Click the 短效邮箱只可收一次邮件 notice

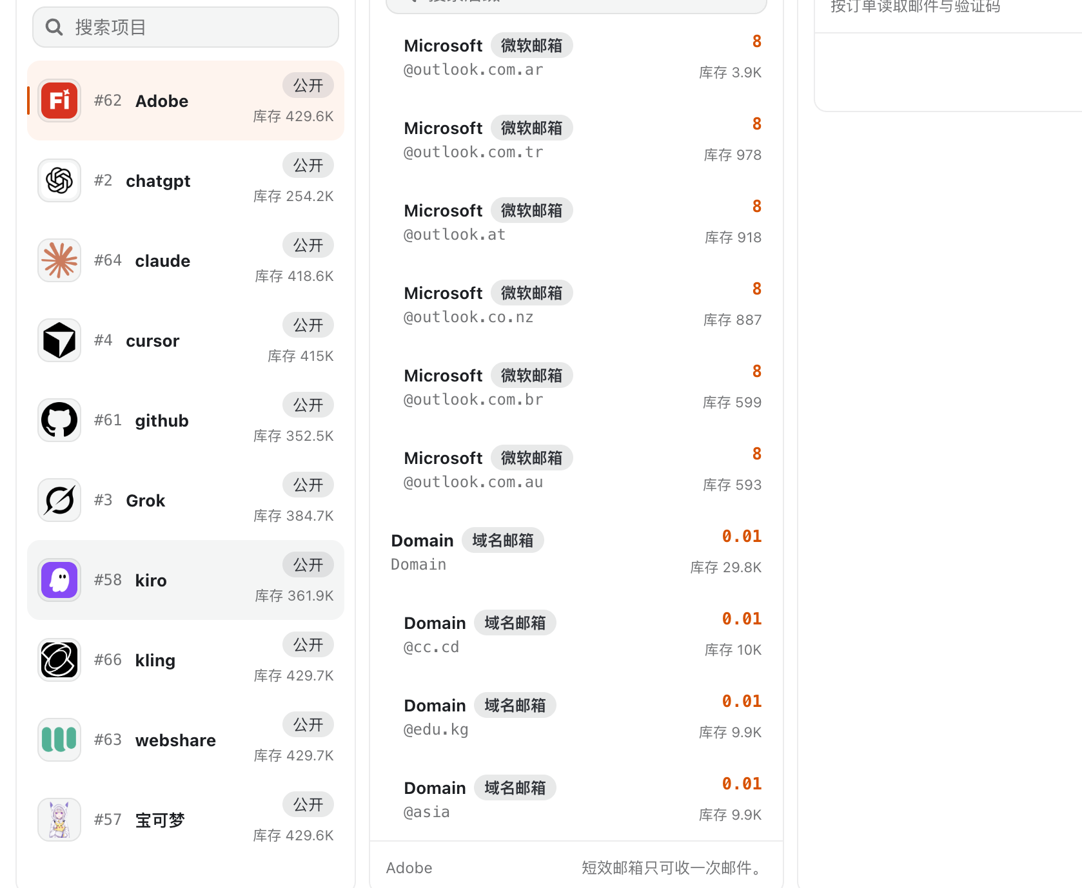[672, 868]
